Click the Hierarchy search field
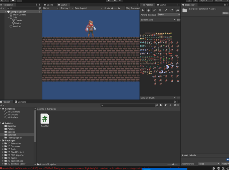The width and height of the screenshot is (229, 170). click(x=22, y=8)
